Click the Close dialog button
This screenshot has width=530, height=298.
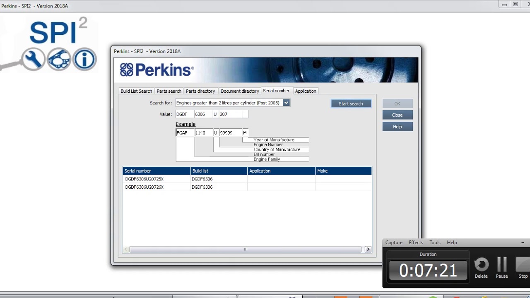[397, 115]
